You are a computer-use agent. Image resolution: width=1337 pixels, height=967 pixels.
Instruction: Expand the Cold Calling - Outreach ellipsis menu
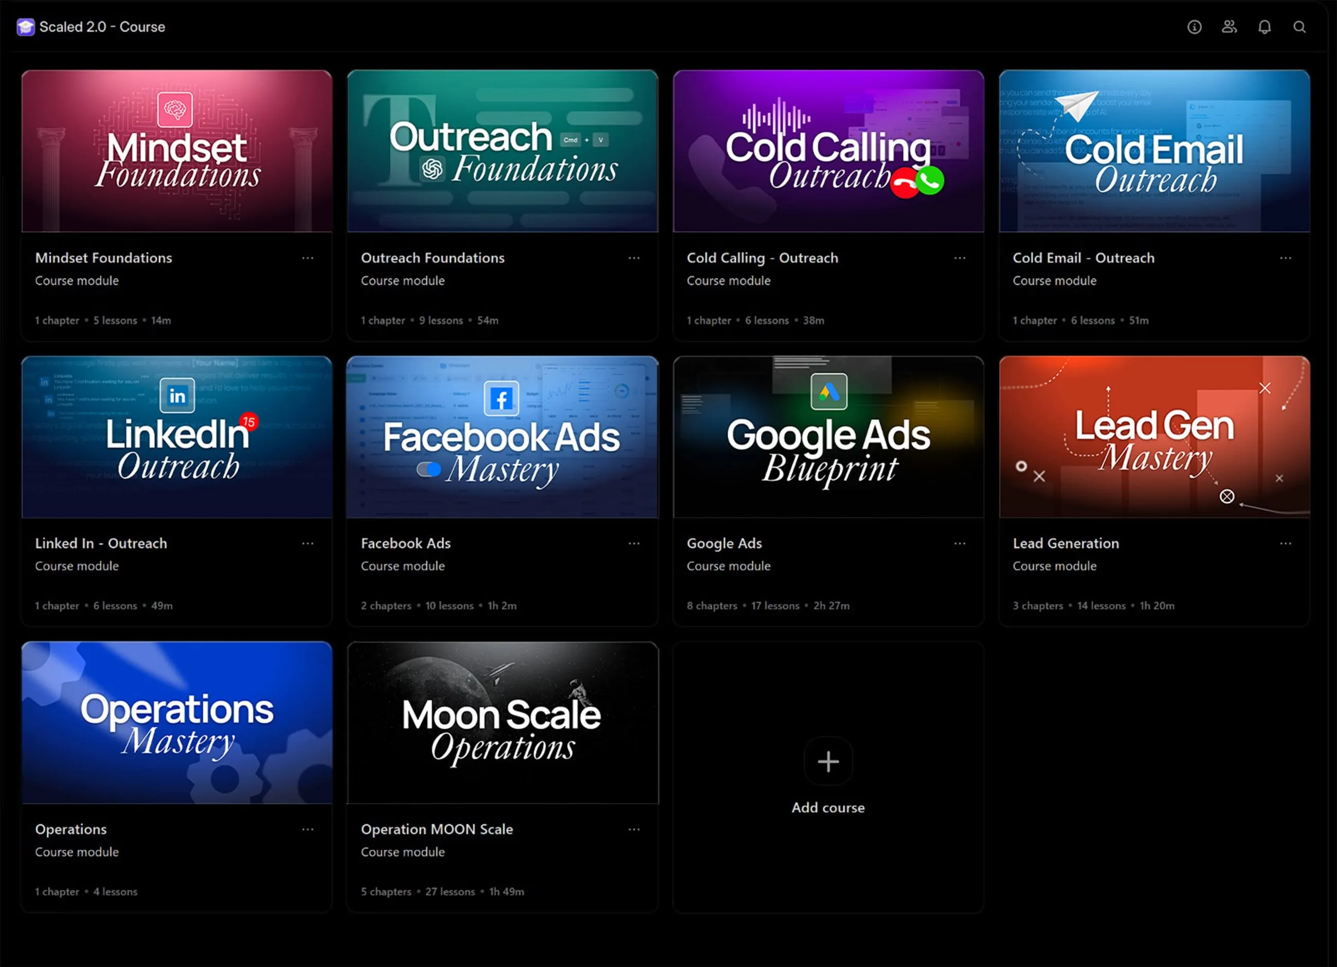click(x=960, y=258)
